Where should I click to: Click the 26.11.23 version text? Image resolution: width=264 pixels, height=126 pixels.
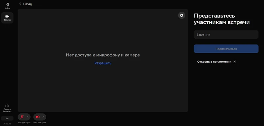tap(7, 123)
